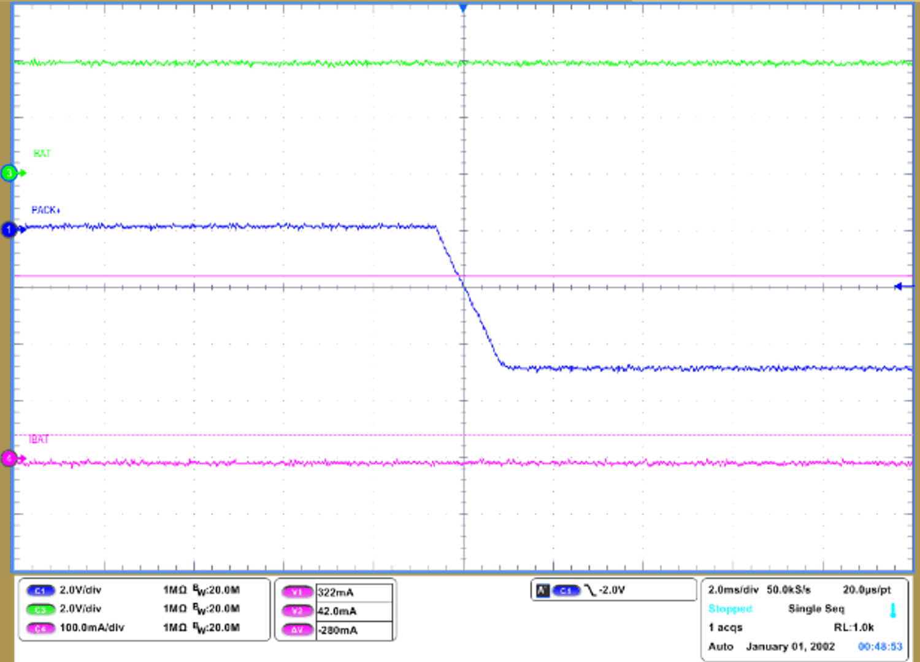
Task: Click the 50.0kS/s sample rate readout
Action: tap(789, 590)
